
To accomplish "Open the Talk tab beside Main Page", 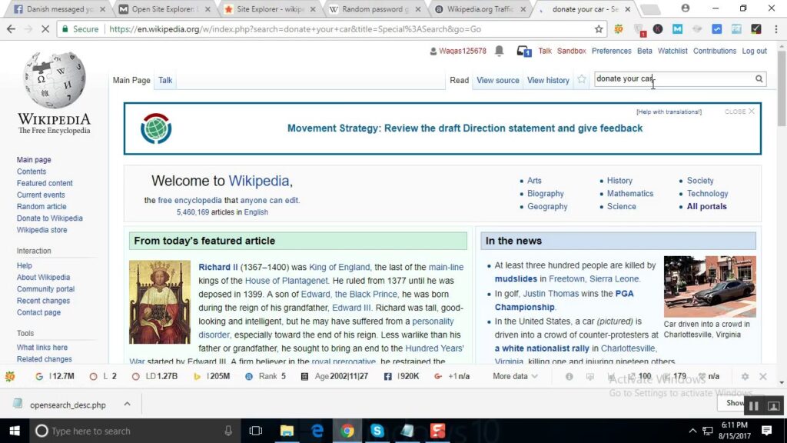I will tap(165, 80).
